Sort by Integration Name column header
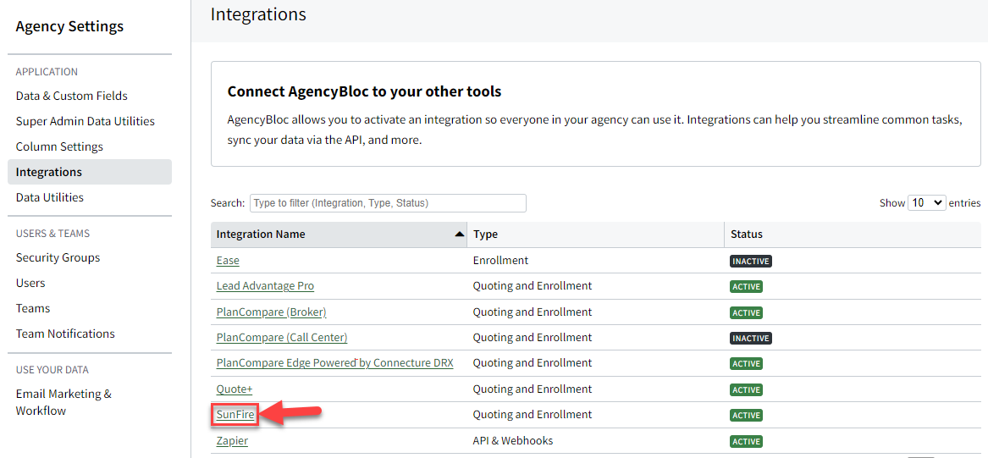The image size is (988, 458). click(x=339, y=235)
